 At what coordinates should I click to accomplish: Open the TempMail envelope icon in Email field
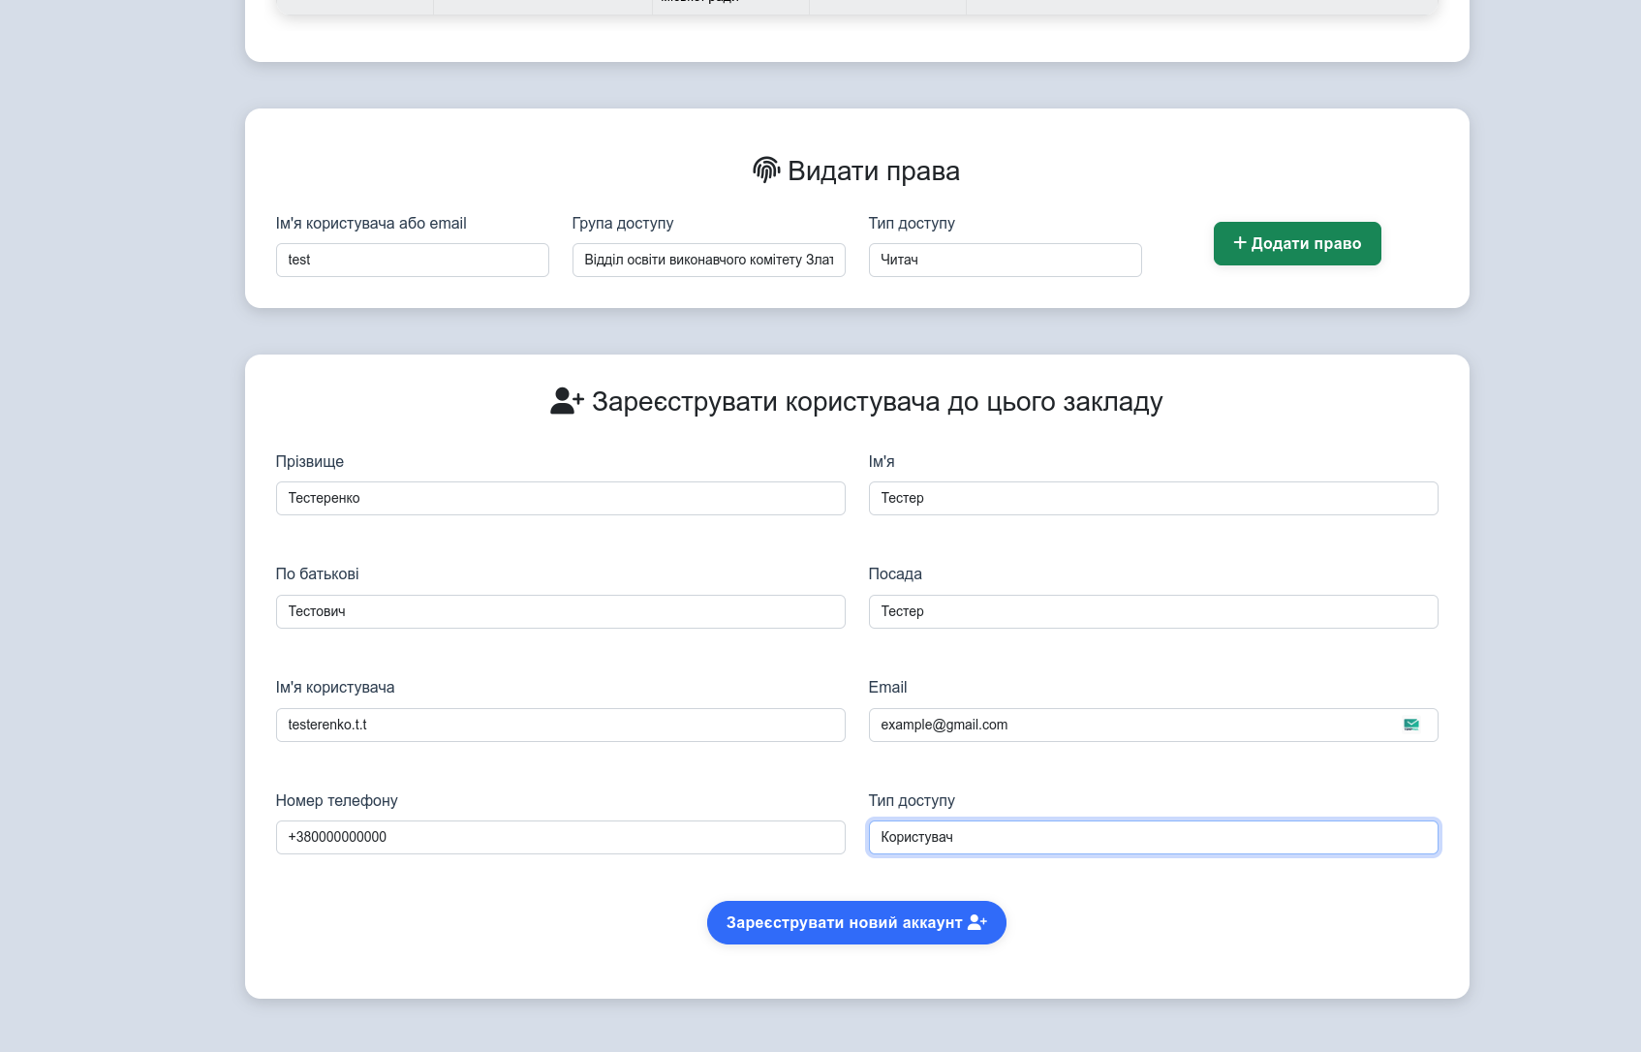pos(1411,725)
